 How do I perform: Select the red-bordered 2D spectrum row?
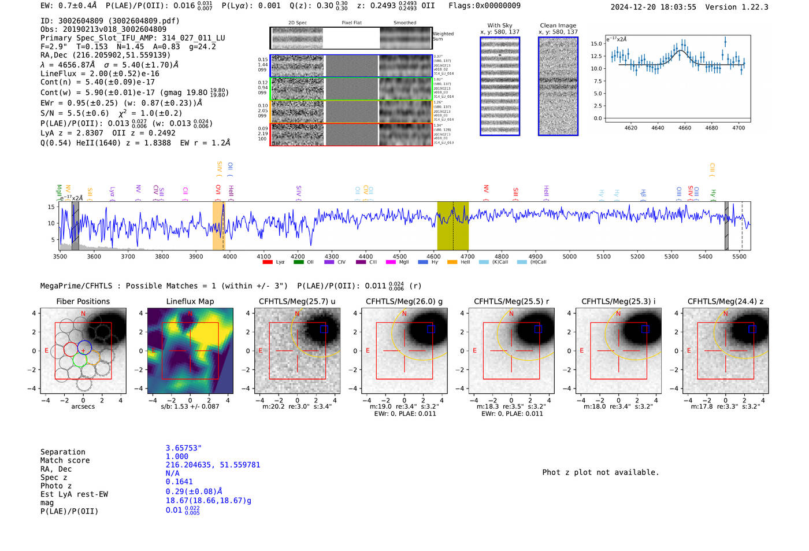tap(351, 134)
